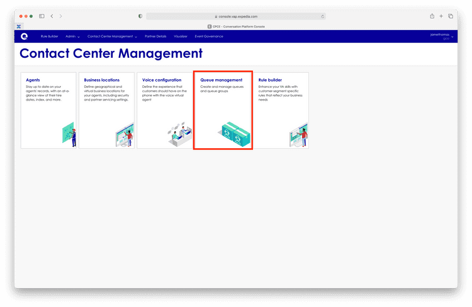The width and height of the screenshot is (472, 307).
Task: Click the Expedia logo in the navbar
Action: point(24,36)
